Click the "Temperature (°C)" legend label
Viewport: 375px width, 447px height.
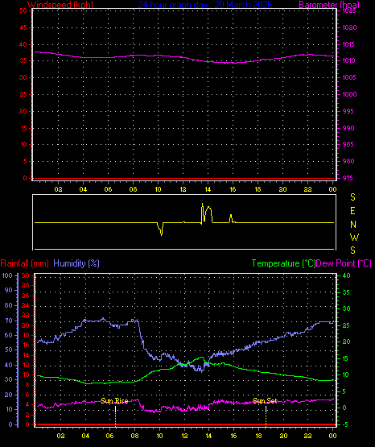[283, 263]
